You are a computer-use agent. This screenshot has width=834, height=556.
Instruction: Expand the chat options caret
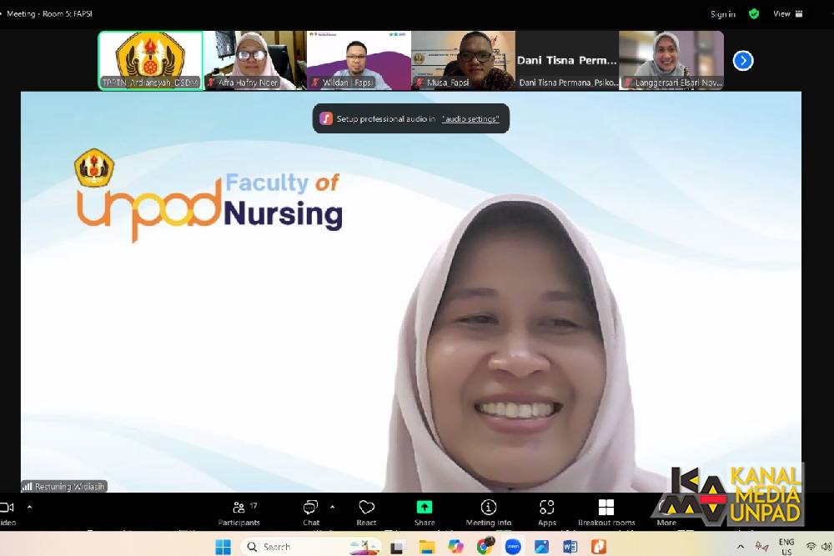pyautogui.click(x=332, y=506)
